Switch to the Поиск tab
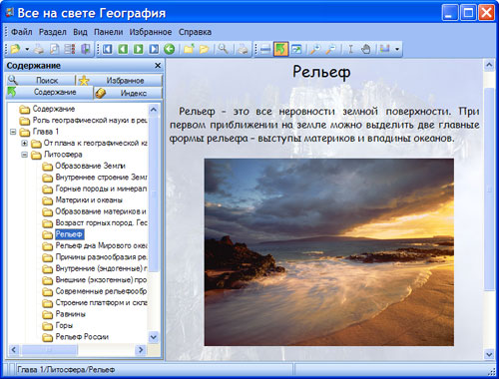 tap(40, 80)
